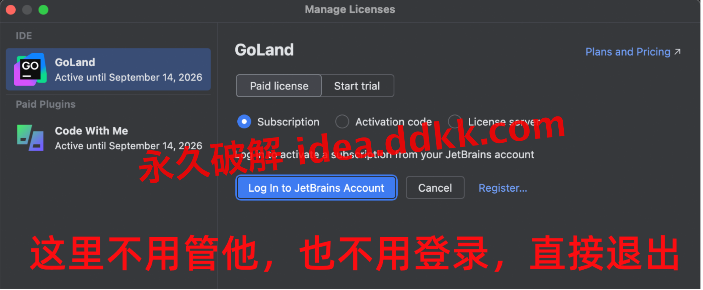
Task: Select the Subscription radio button
Action: point(244,122)
